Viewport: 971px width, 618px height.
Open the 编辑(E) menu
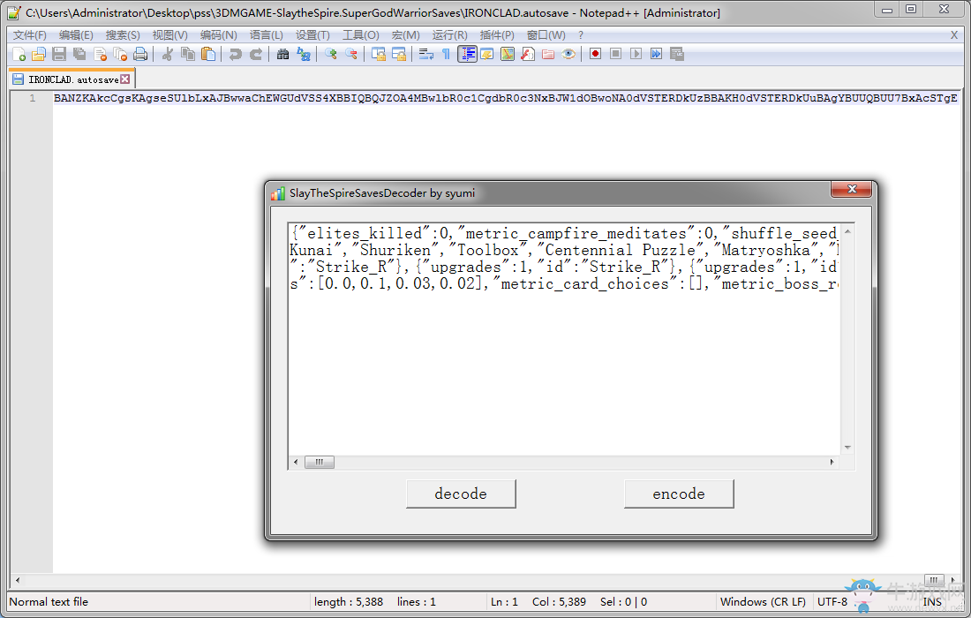point(76,35)
